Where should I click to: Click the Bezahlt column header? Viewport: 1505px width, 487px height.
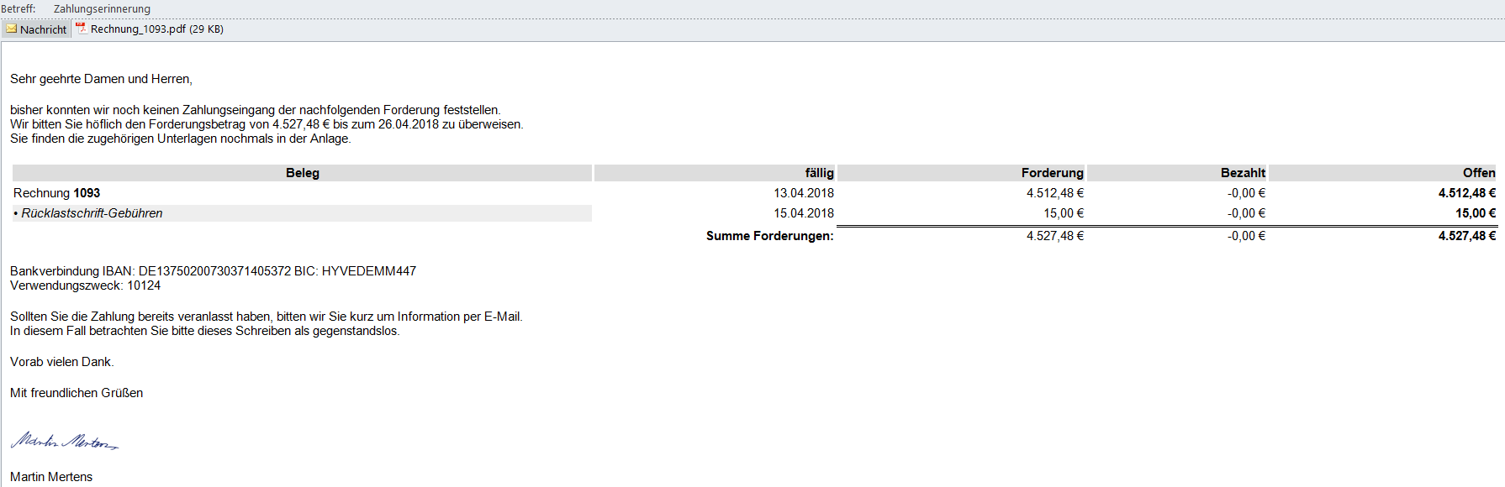[x=1243, y=173]
